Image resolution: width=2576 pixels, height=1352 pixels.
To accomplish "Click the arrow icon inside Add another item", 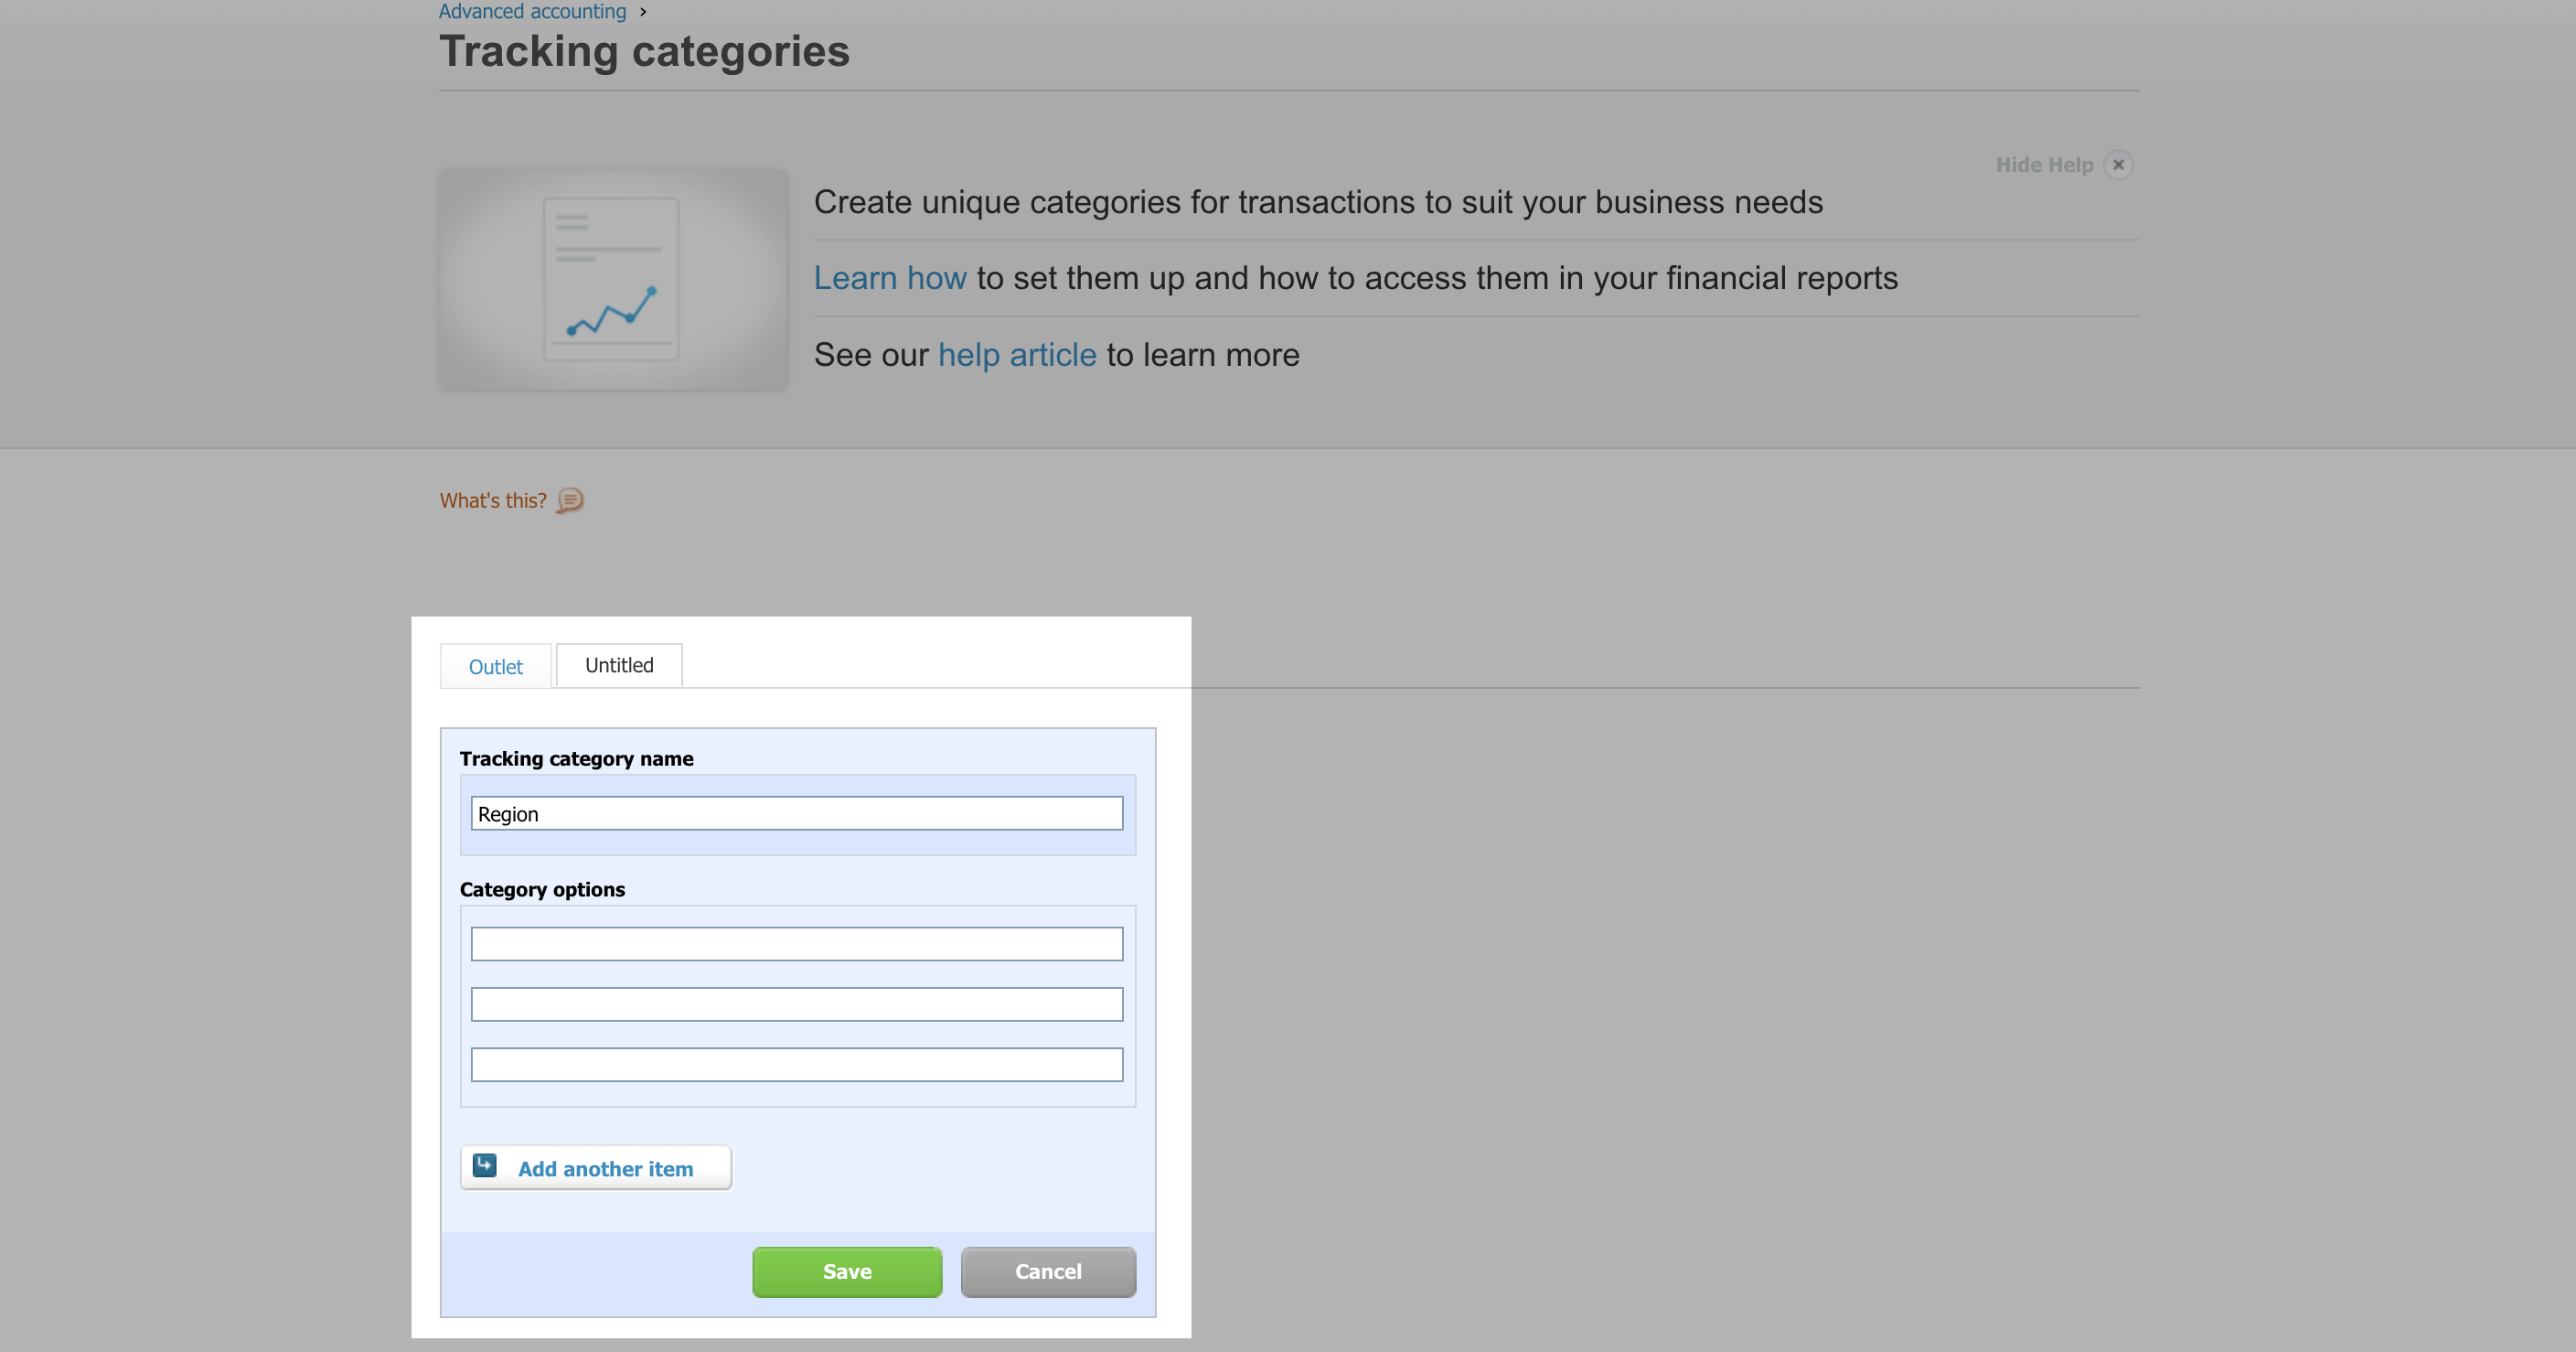I will tap(484, 1165).
